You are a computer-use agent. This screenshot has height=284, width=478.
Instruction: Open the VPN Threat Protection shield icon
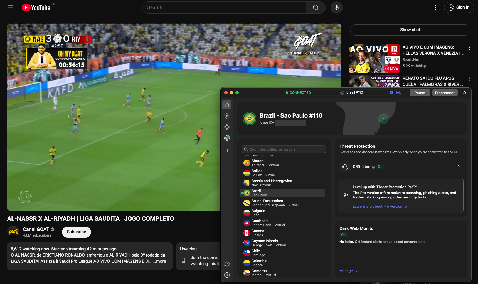227,116
